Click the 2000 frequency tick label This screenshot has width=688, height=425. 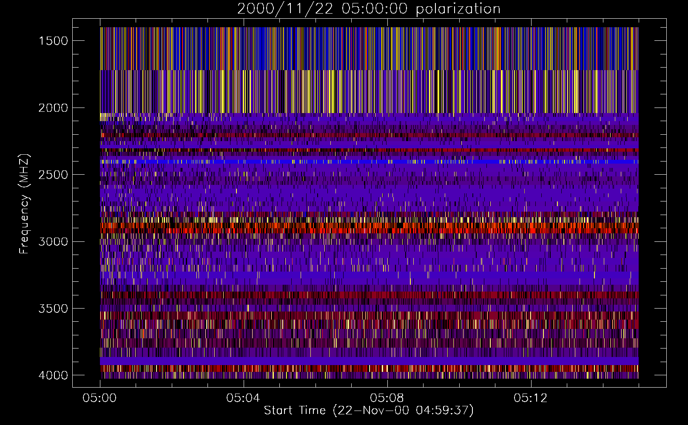53,108
